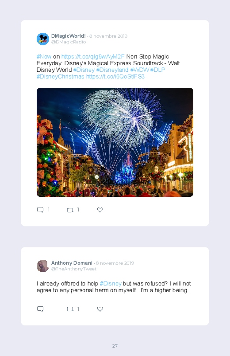Screen dimensions: 230x356
Task: Open the #Disneyland hashtag
Action: pos(112,70)
